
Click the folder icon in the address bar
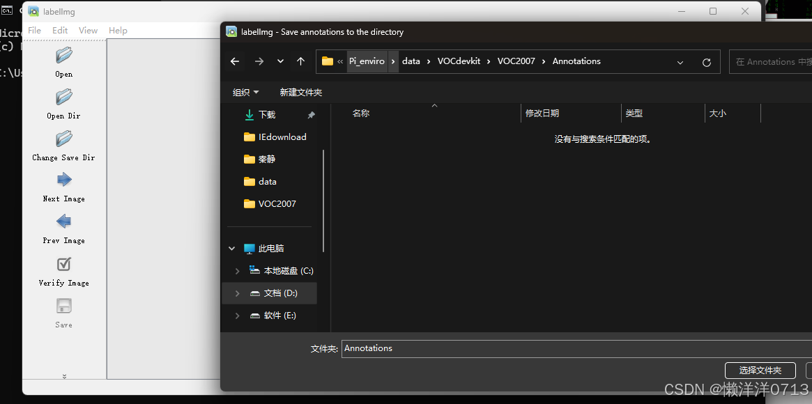(328, 61)
